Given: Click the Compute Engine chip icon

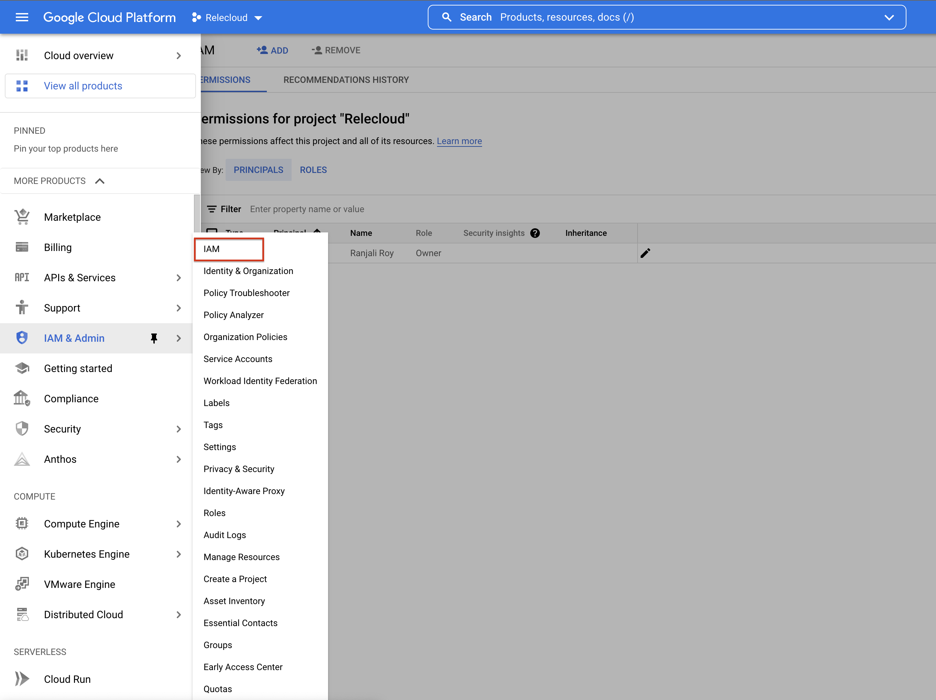Looking at the screenshot, I should [22, 524].
